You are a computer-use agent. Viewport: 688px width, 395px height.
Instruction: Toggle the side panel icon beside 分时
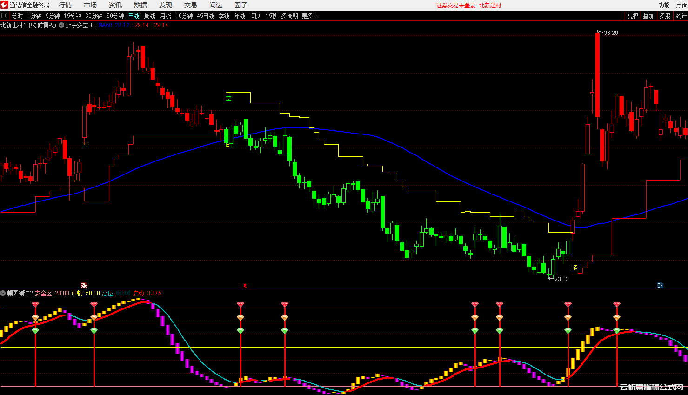[x=4, y=16]
